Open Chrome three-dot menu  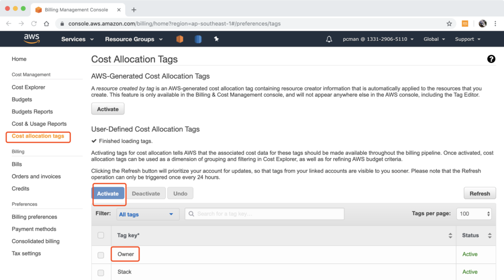coord(495,24)
